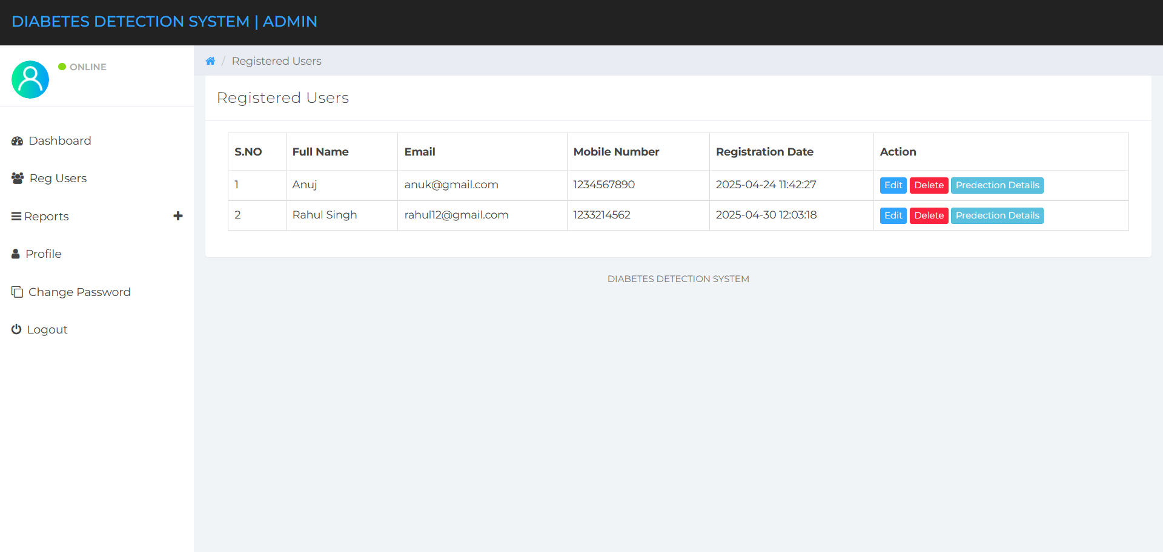Select the Reg Users group icon
This screenshot has height=552, width=1163.
click(x=16, y=178)
